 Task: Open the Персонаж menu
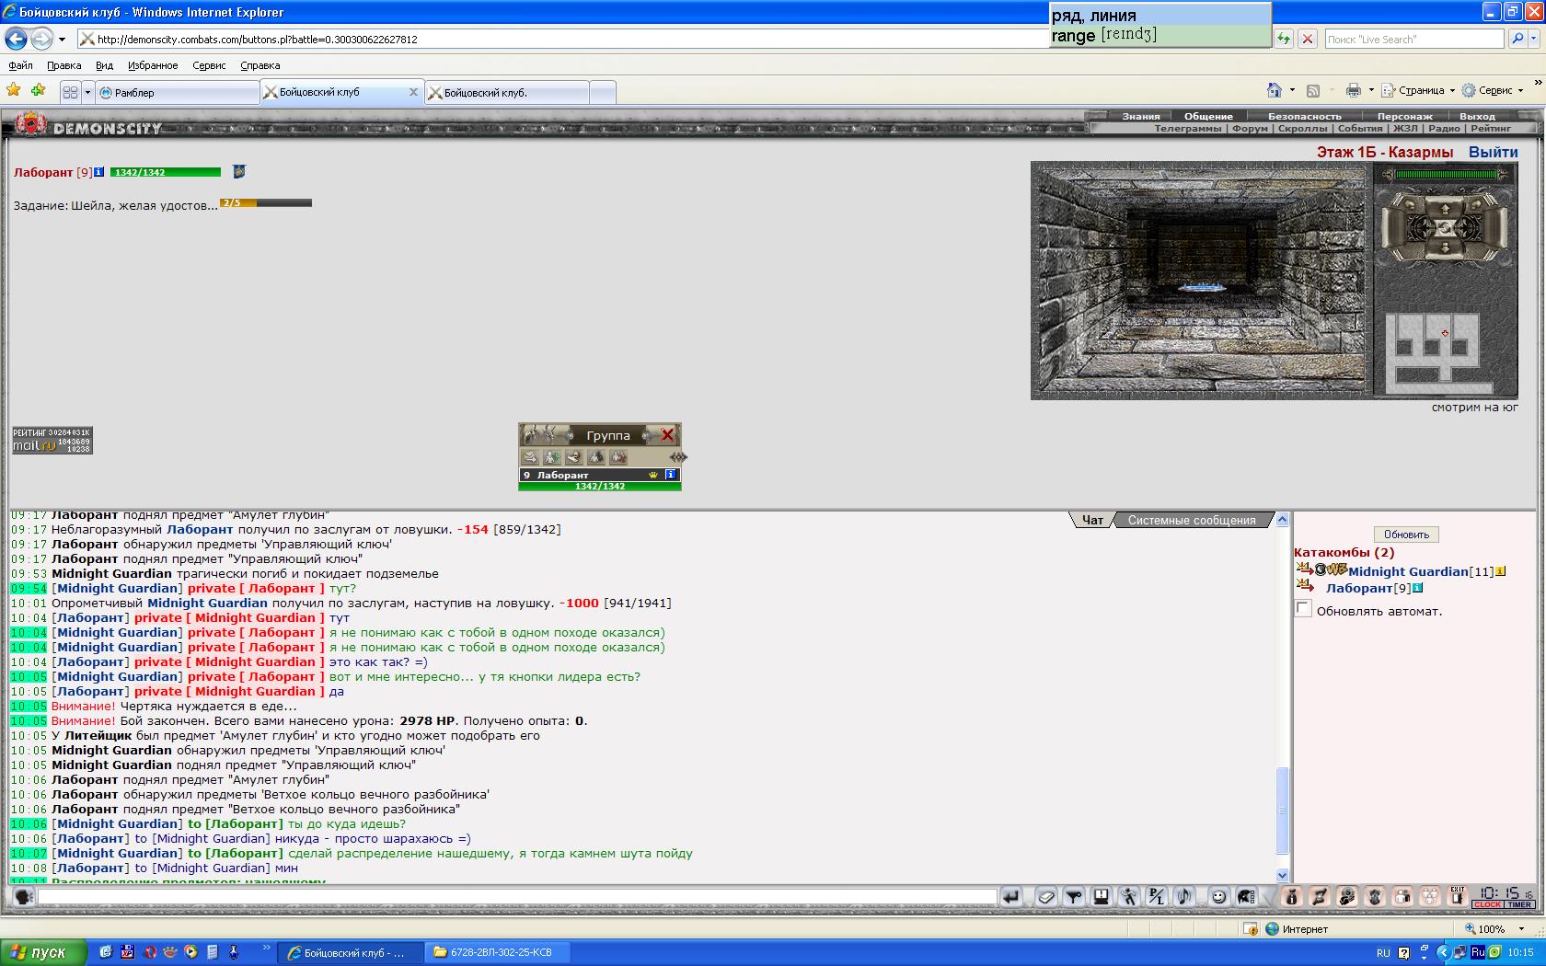click(1404, 116)
